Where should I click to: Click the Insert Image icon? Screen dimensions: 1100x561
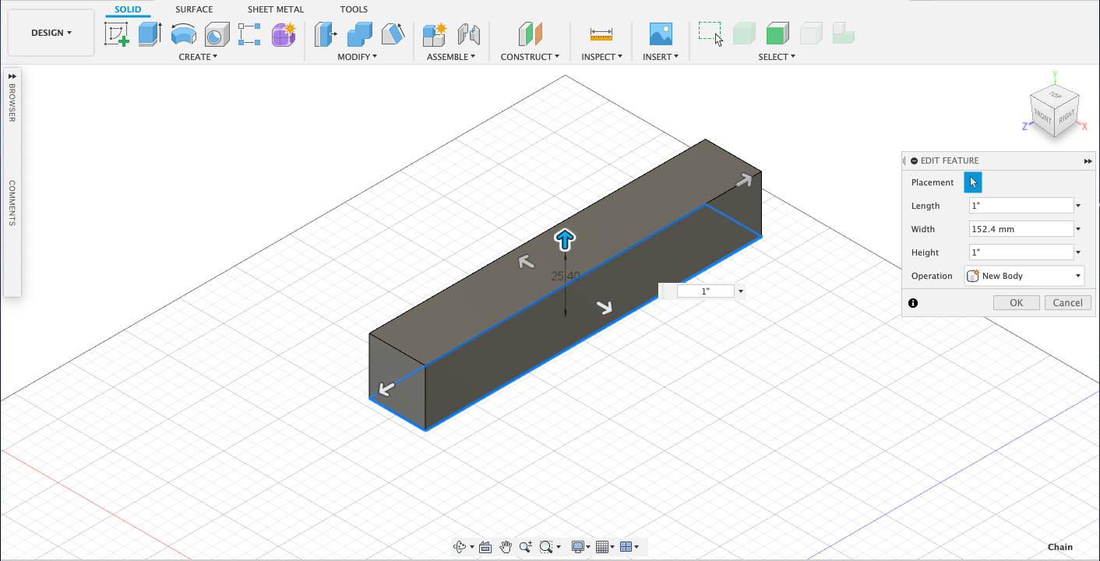[x=661, y=34]
